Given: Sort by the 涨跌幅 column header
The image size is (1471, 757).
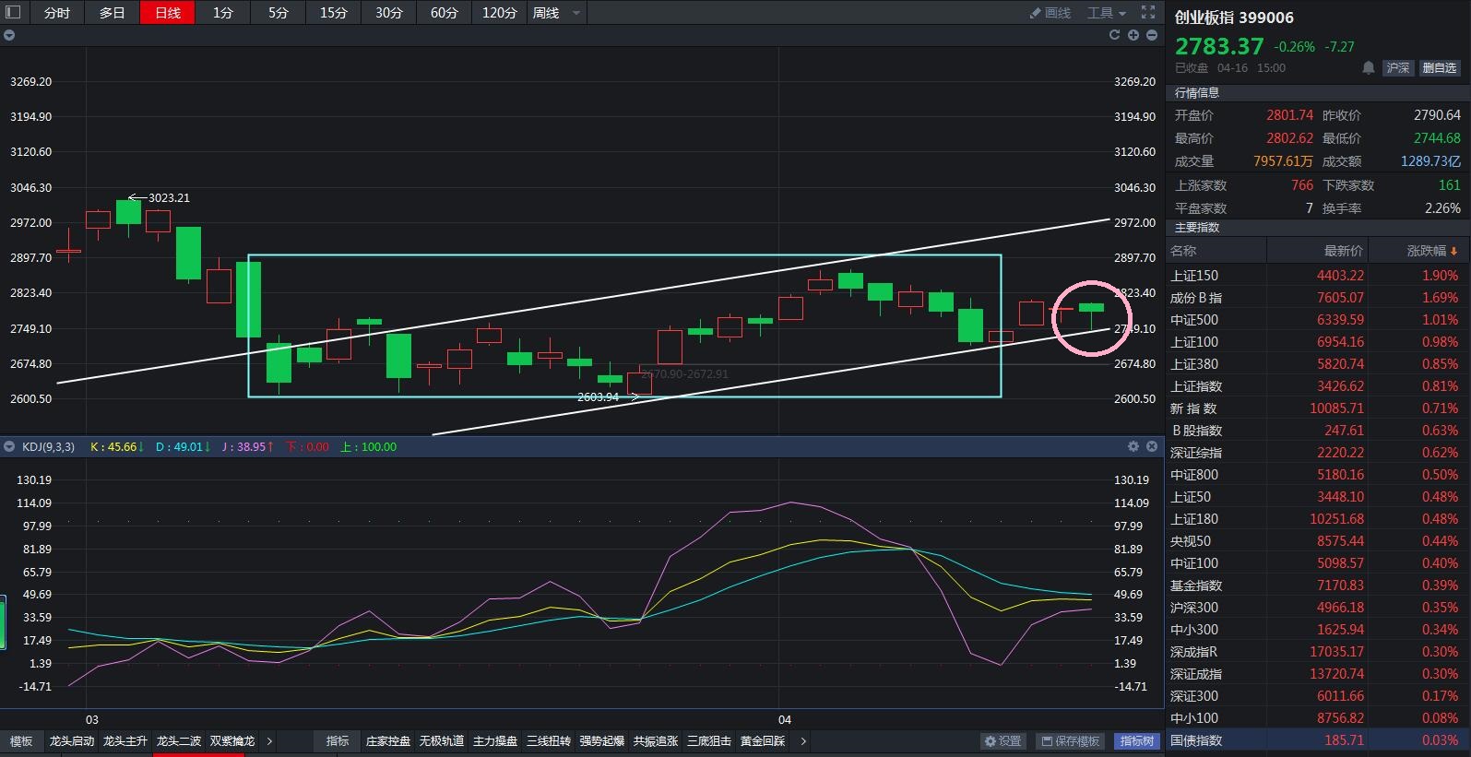Looking at the screenshot, I should coord(1432,251).
